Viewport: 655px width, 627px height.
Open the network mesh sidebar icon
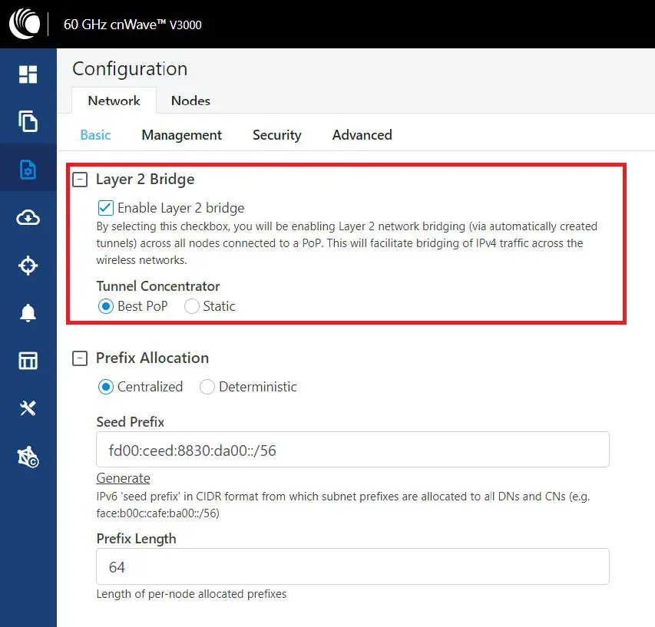(x=28, y=457)
